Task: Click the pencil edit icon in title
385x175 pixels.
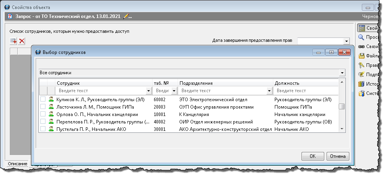Action: click(x=126, y=16)
